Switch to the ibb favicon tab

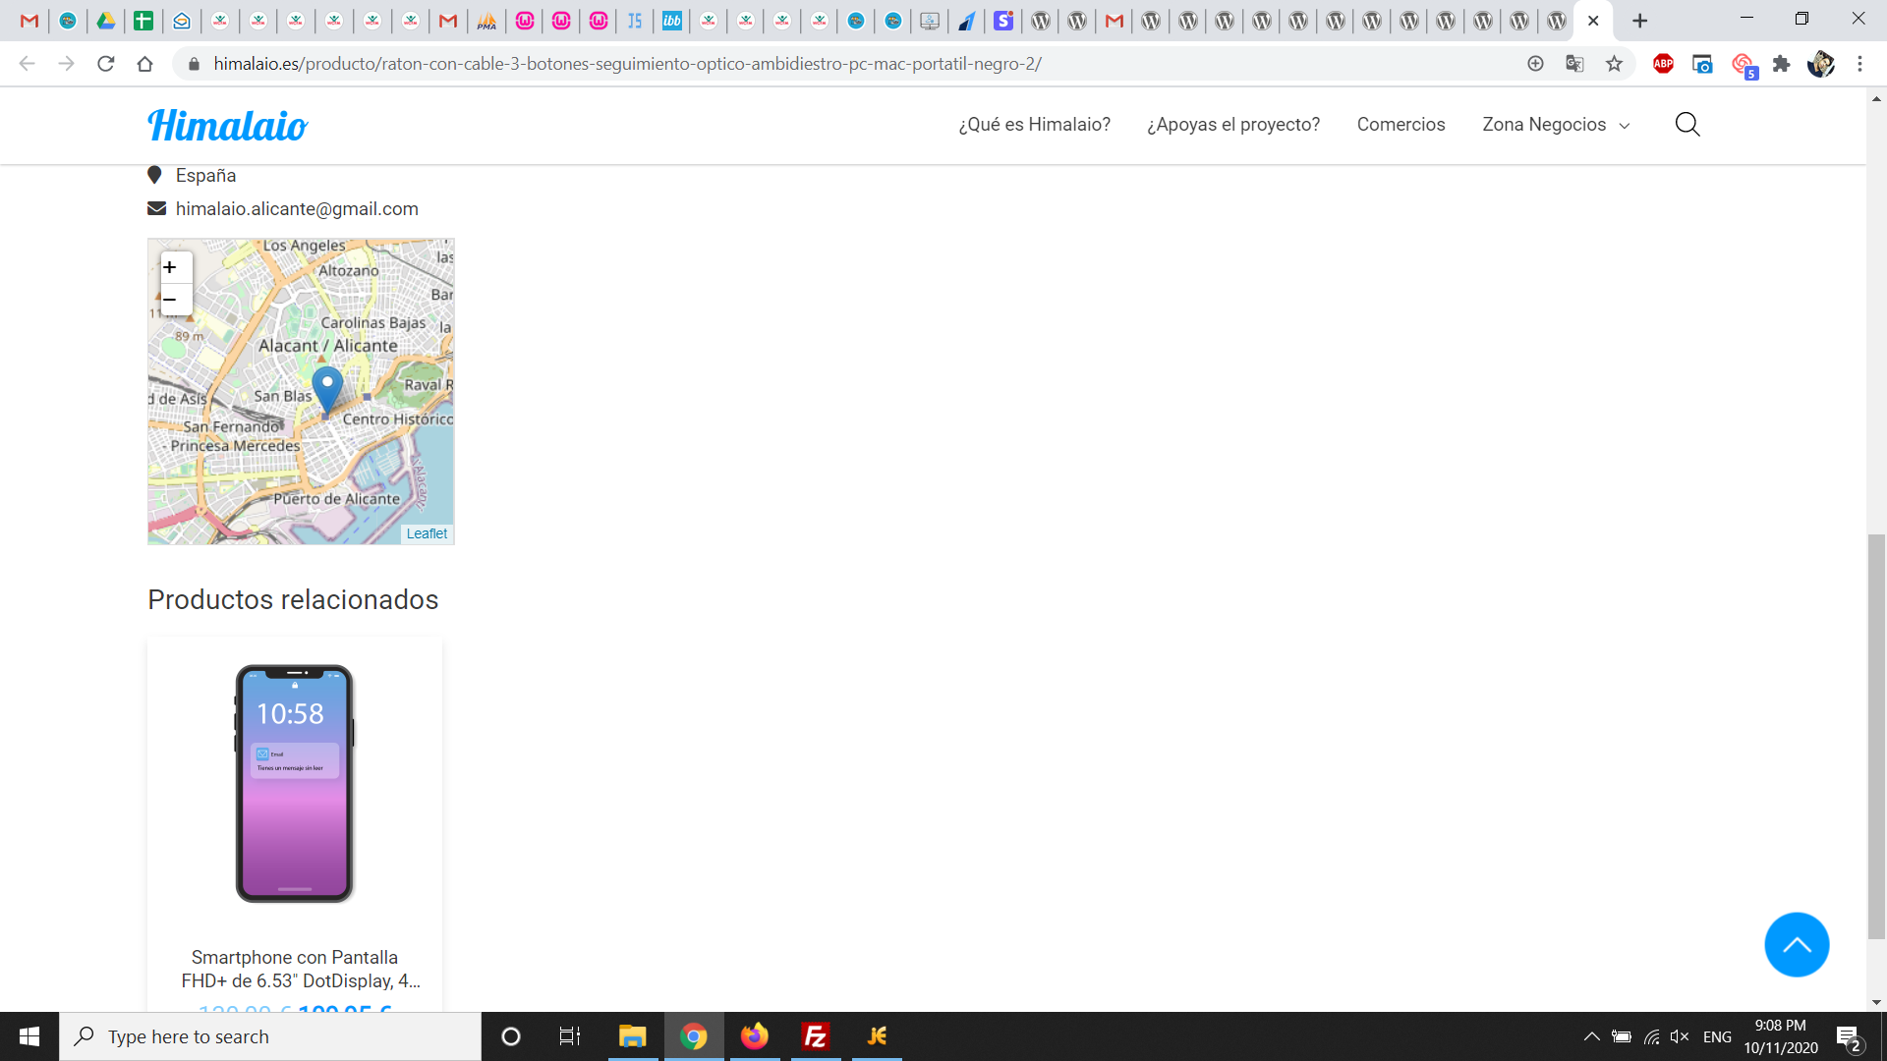pos(672,21)
